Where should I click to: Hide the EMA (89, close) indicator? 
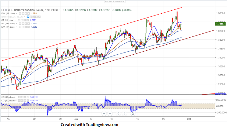click(x=20, y=27)
